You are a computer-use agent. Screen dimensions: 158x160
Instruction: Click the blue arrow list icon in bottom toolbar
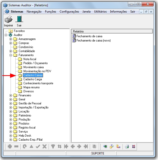105,146
